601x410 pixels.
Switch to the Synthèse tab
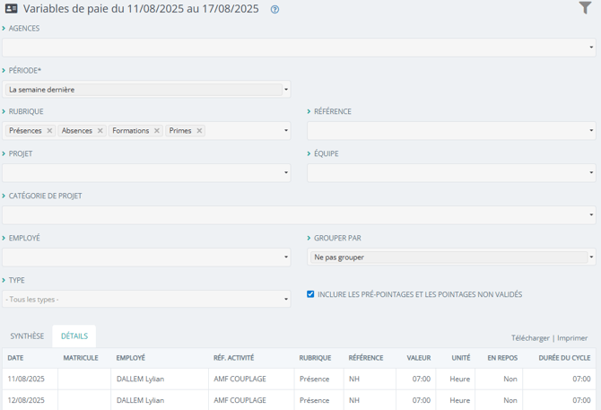pos(27,336)
